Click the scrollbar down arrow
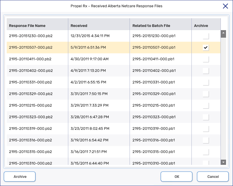Image resolution: width=233 pixels, height=186 pixels. (223, 162)
